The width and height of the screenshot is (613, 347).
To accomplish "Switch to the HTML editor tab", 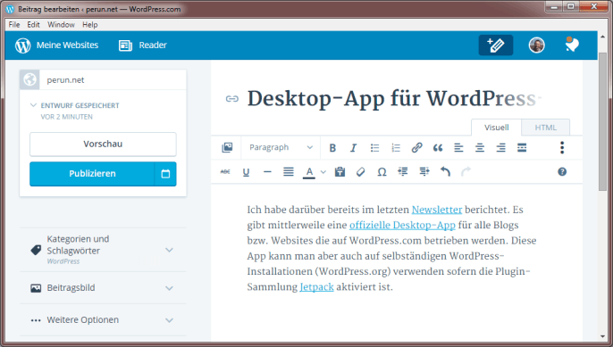I will coord(545,128).
